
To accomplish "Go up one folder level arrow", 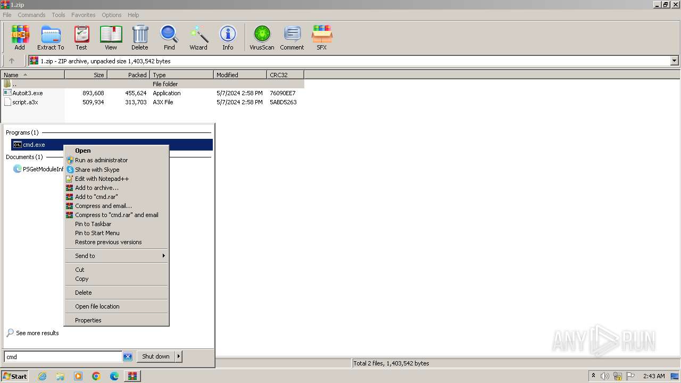I will 12,61.
